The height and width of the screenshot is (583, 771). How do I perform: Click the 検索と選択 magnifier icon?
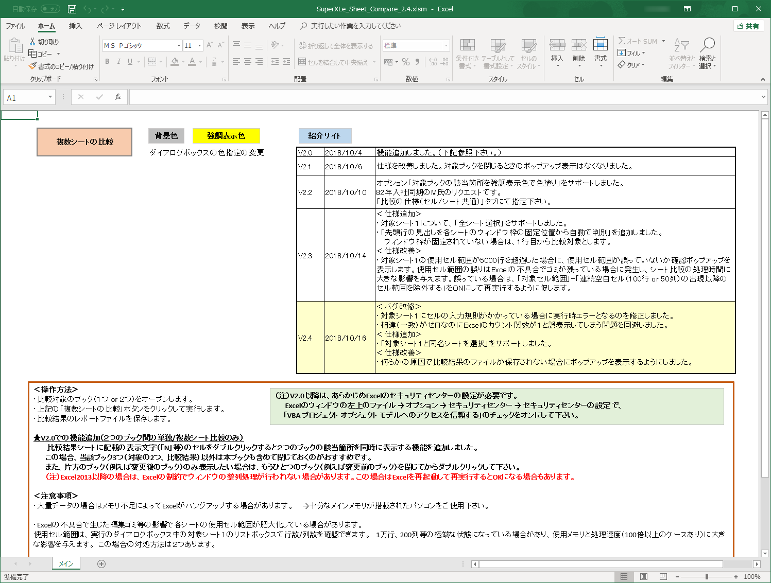(x=708, y=45)
